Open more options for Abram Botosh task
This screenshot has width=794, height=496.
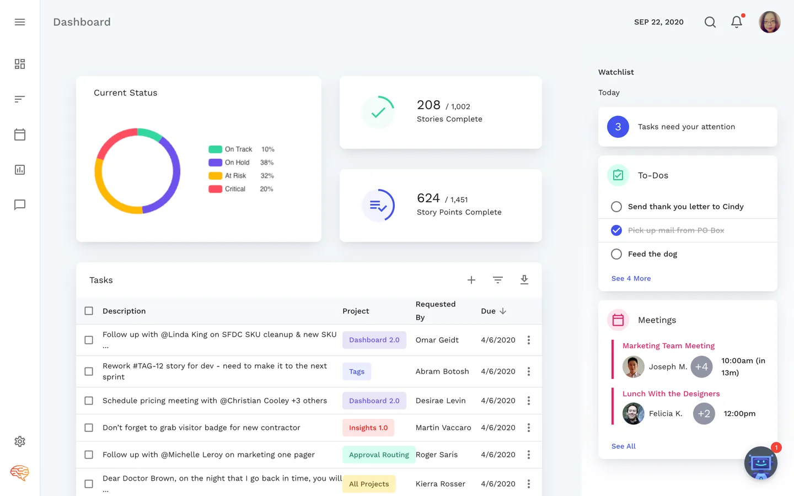tap(529, 371)
